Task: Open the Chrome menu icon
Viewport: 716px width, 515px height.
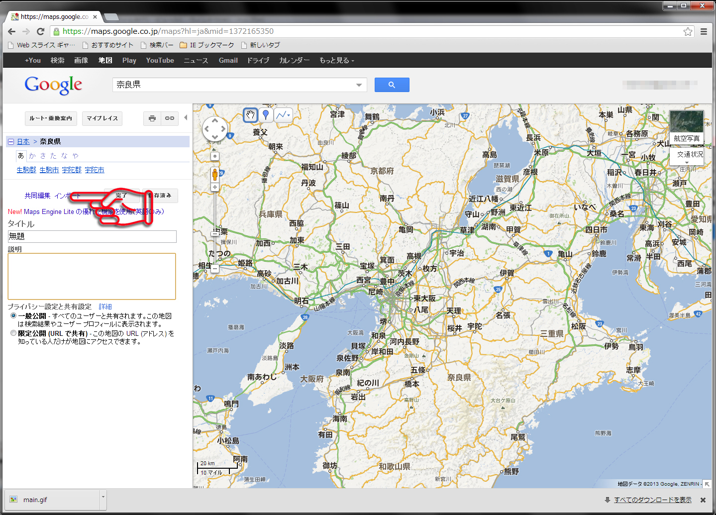Action: (x=704, y=31)
